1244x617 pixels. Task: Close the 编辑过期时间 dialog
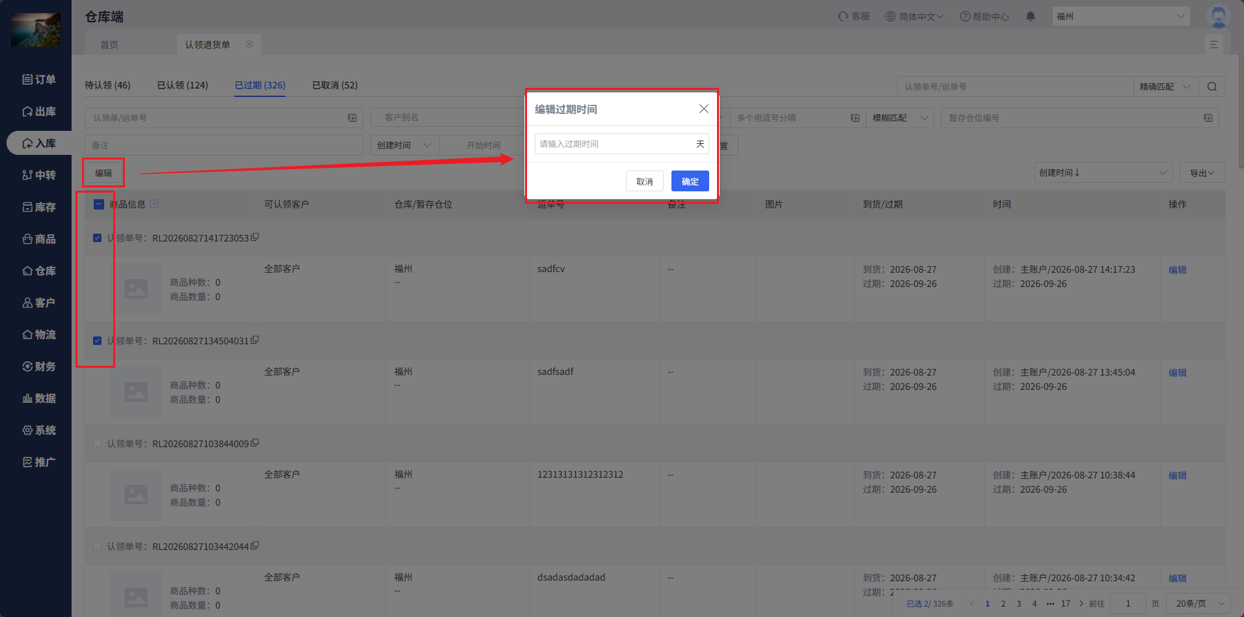pyautogui.click(x=703, y=109)
